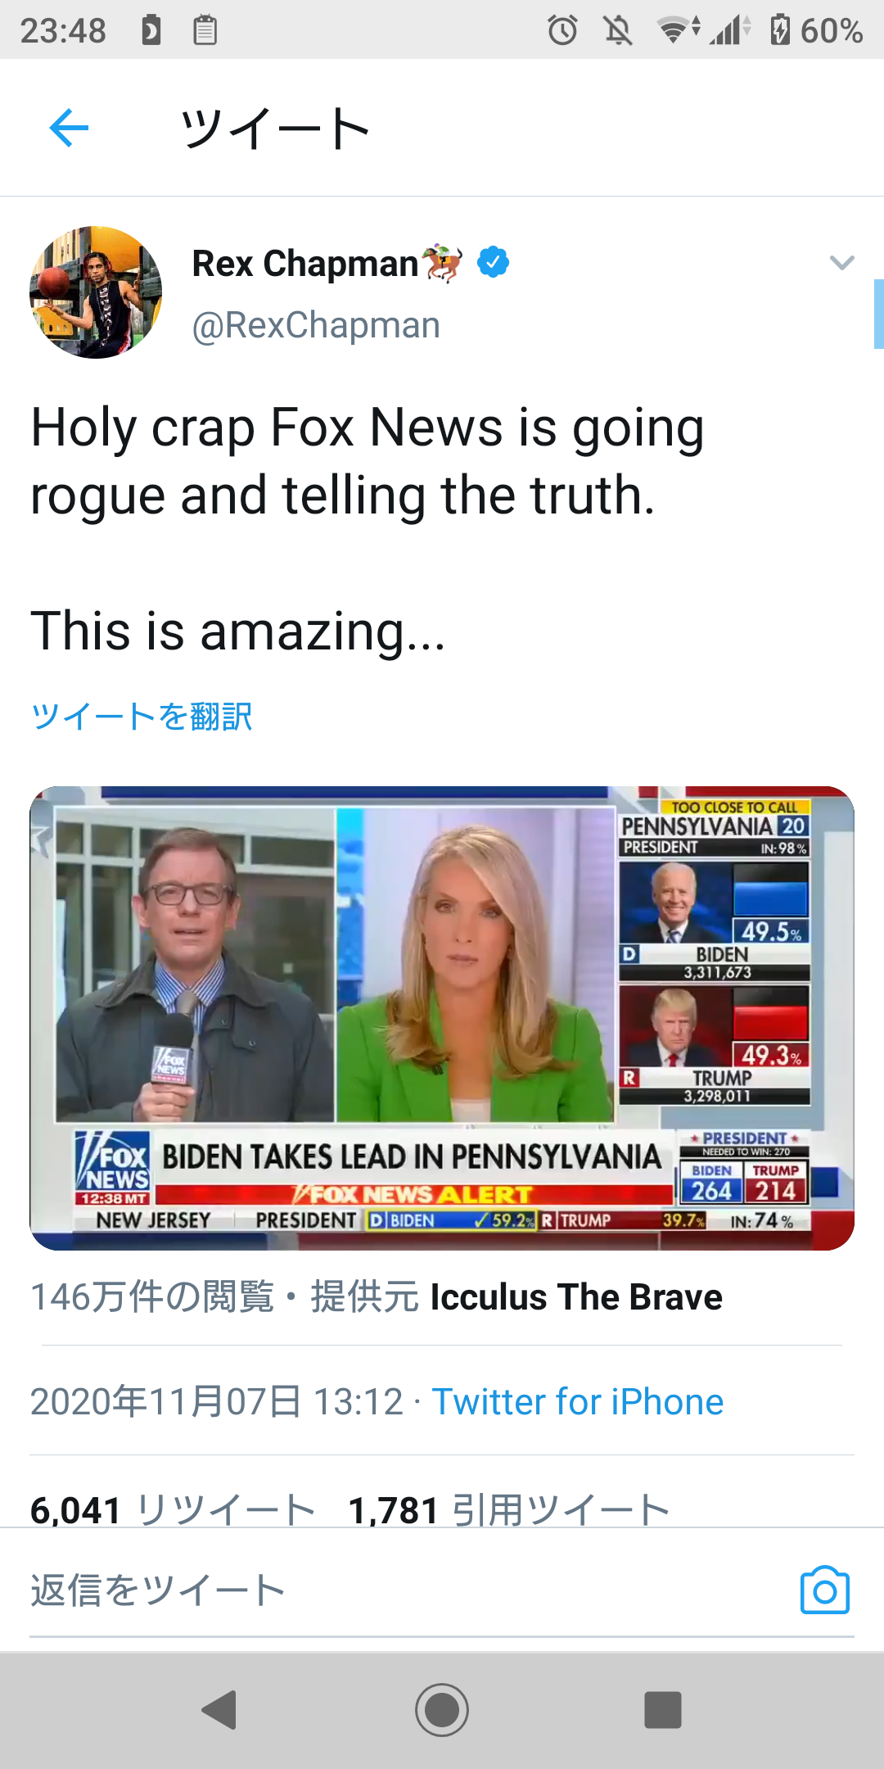Tap the clipboard icon in status bar

(x=205, y=30)
